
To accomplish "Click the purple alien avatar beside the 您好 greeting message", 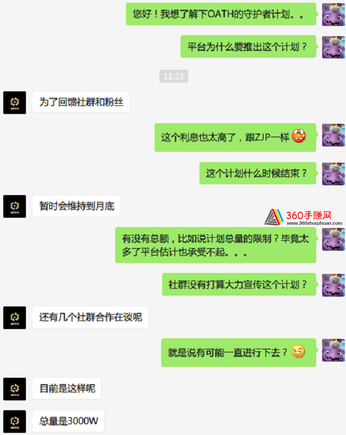I will pos(333,15).
